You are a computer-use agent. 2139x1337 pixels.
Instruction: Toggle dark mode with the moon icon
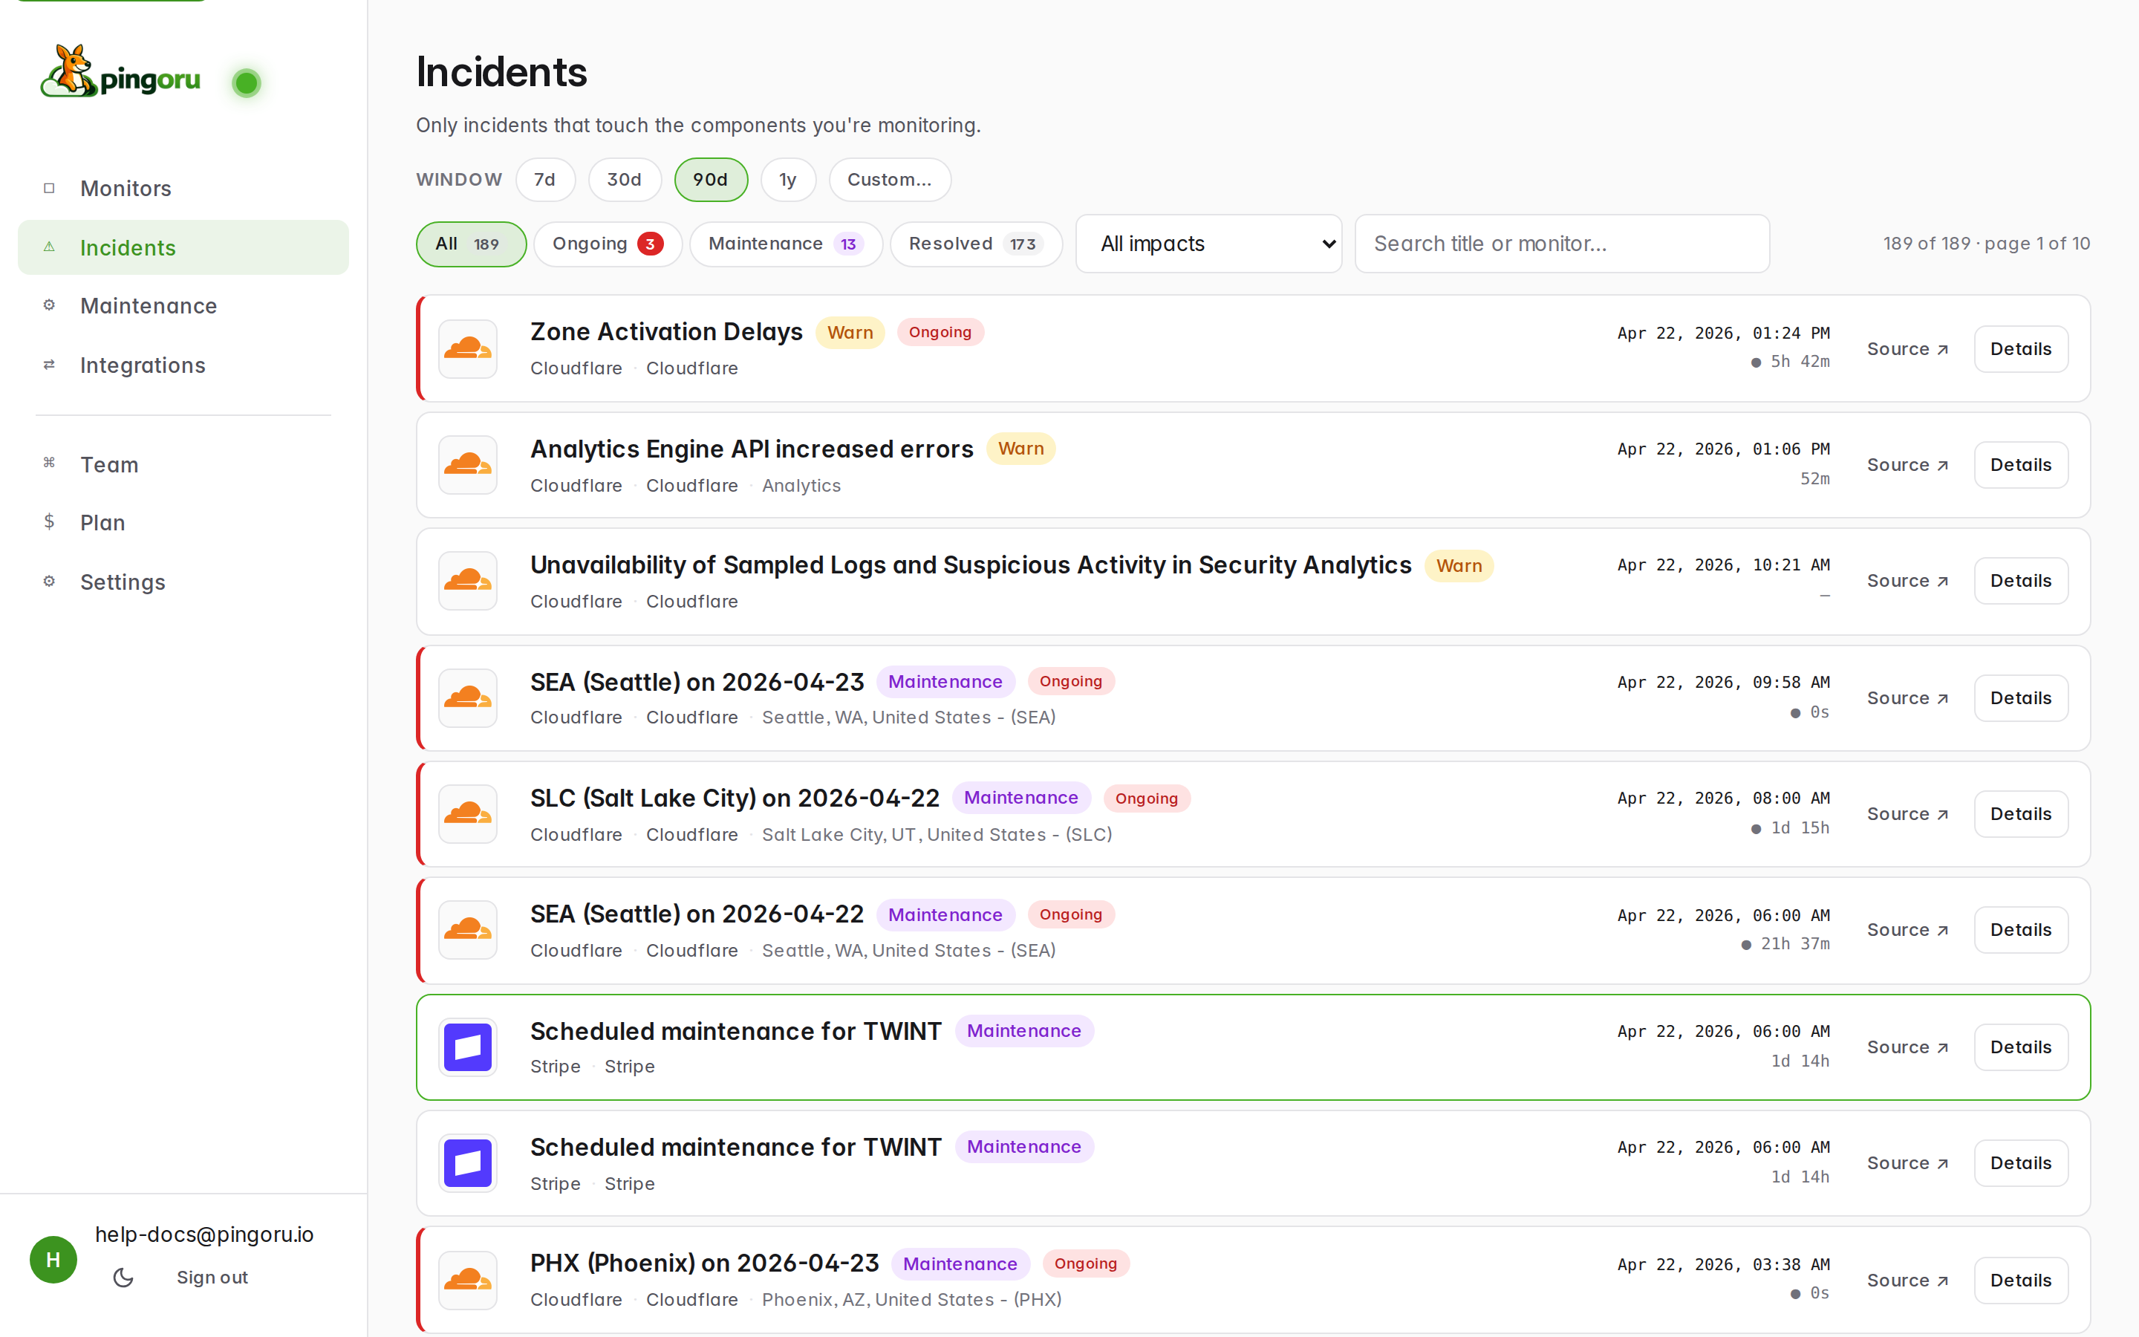123,1277
